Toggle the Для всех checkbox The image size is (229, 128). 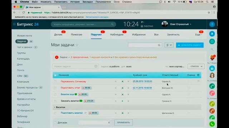click(55, 123)
